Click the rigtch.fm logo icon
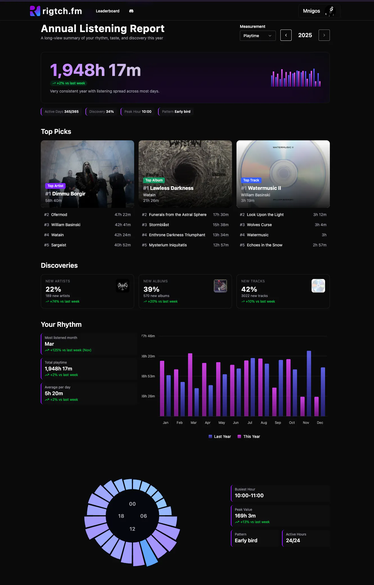374x585 pixels. click(x=35, y=11)
